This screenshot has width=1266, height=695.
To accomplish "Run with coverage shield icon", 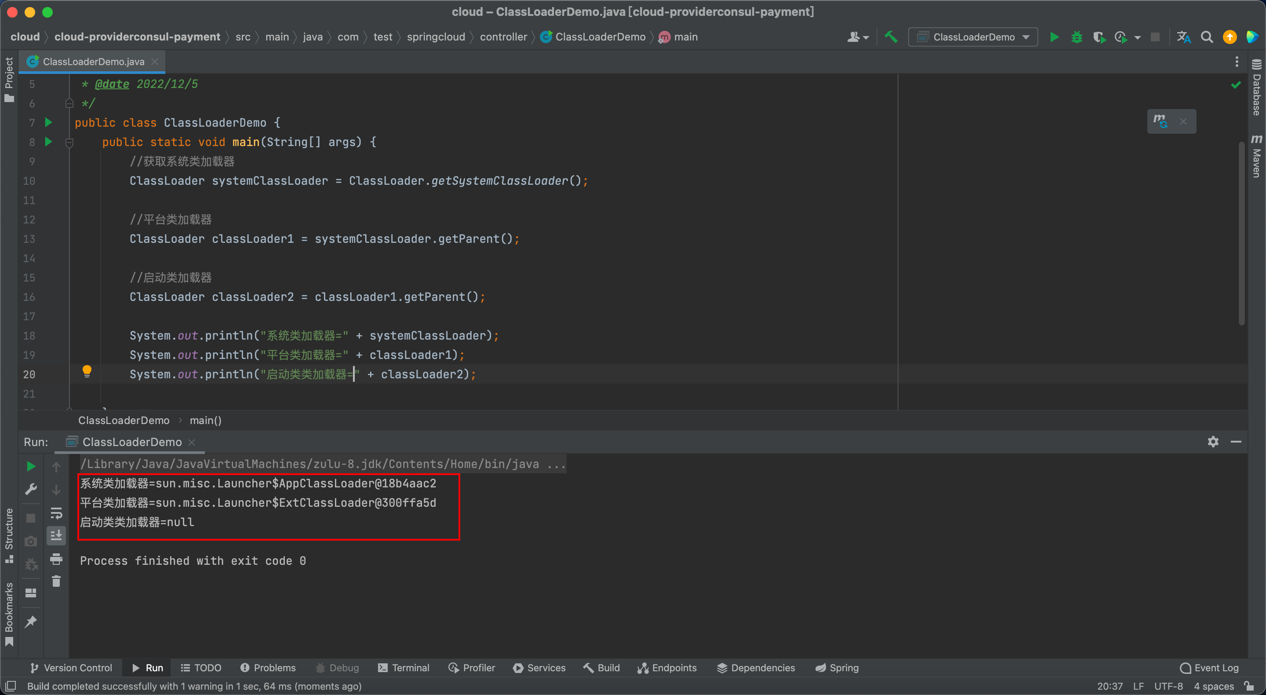I will point(1099,37).
